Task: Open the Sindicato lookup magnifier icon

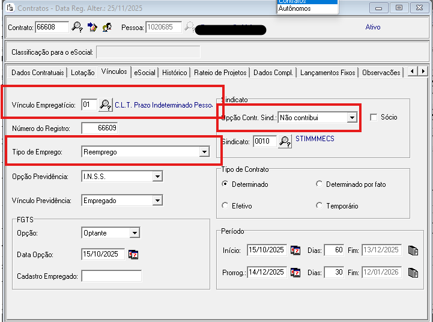Action: pyautogui.click(x=285, y=141)
